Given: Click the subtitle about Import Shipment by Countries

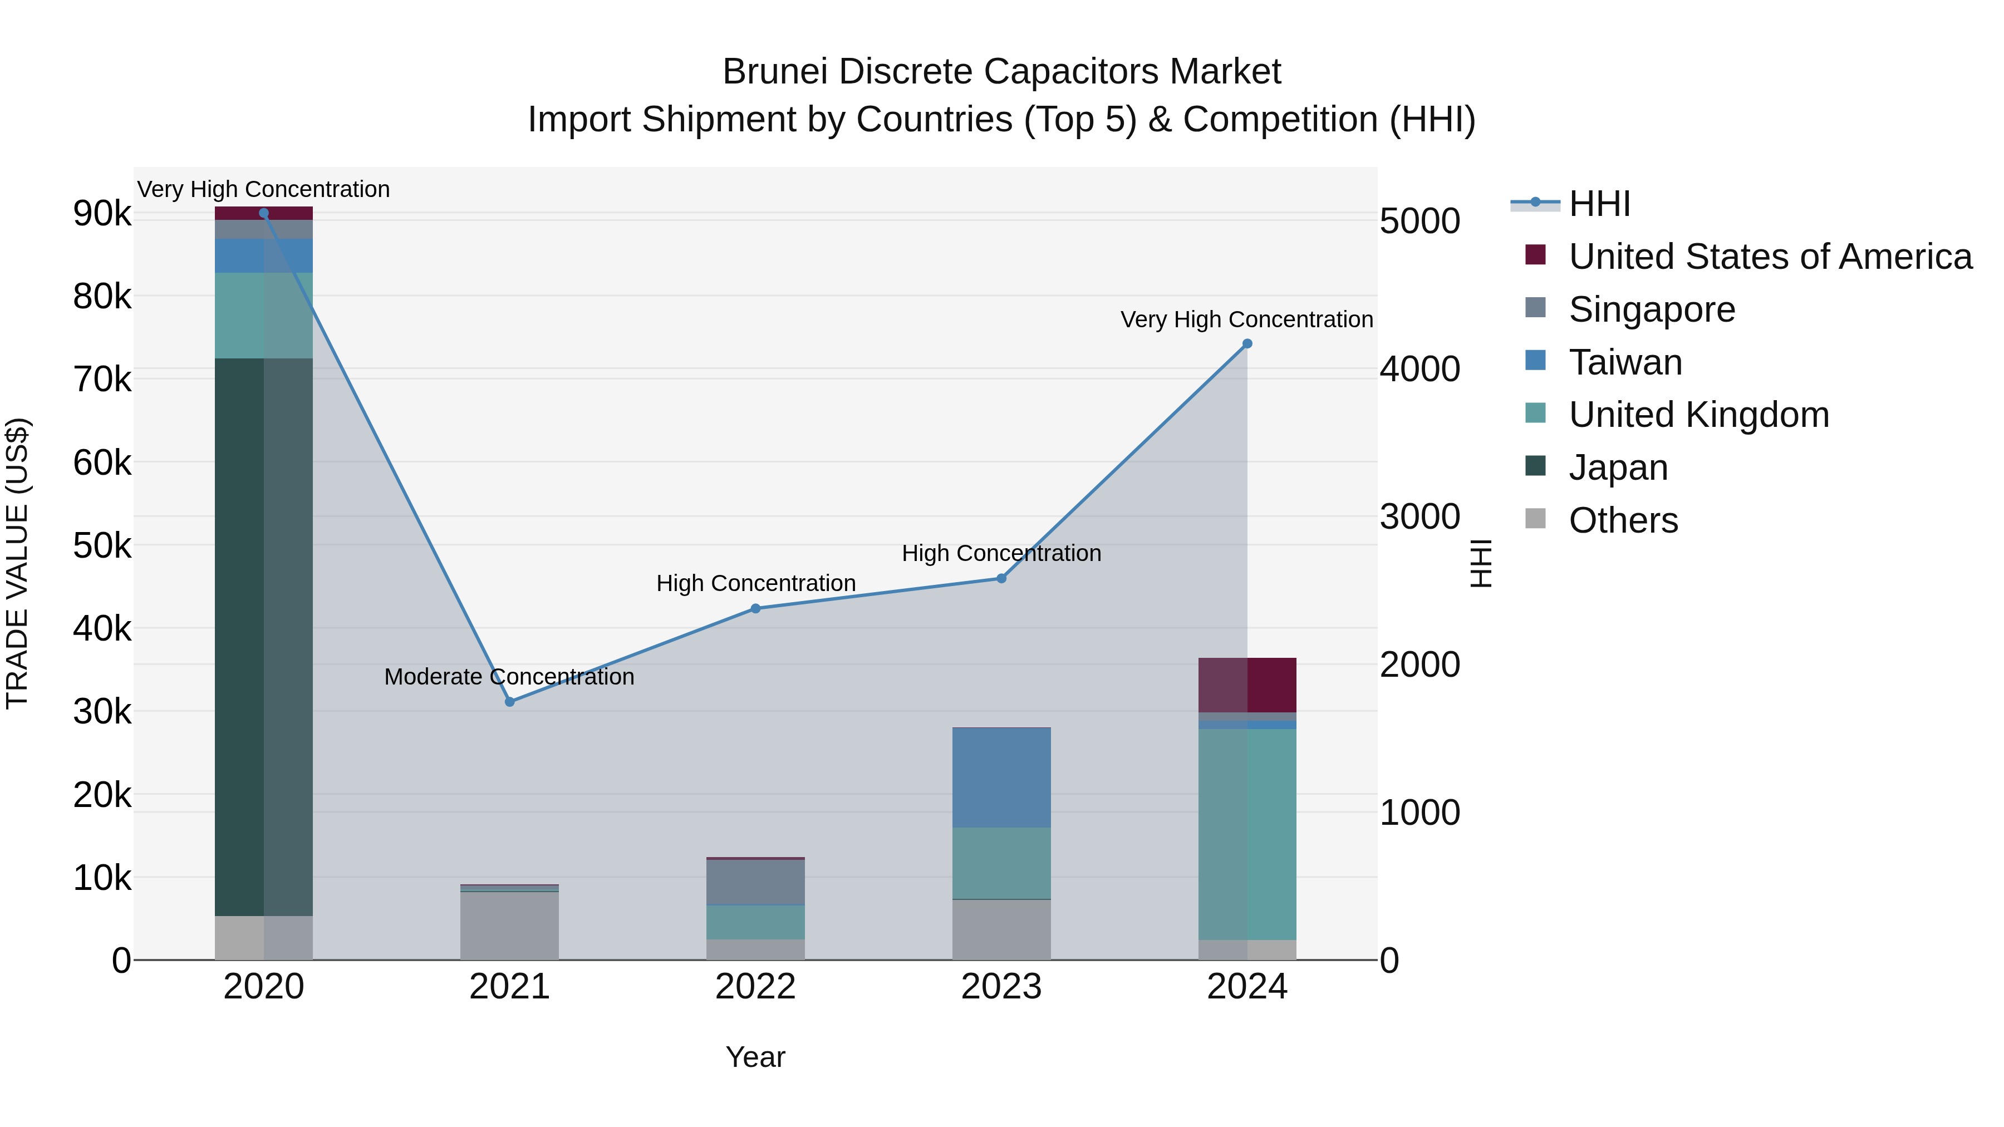Looking at the screenshot, I should tap(1001, 120).
